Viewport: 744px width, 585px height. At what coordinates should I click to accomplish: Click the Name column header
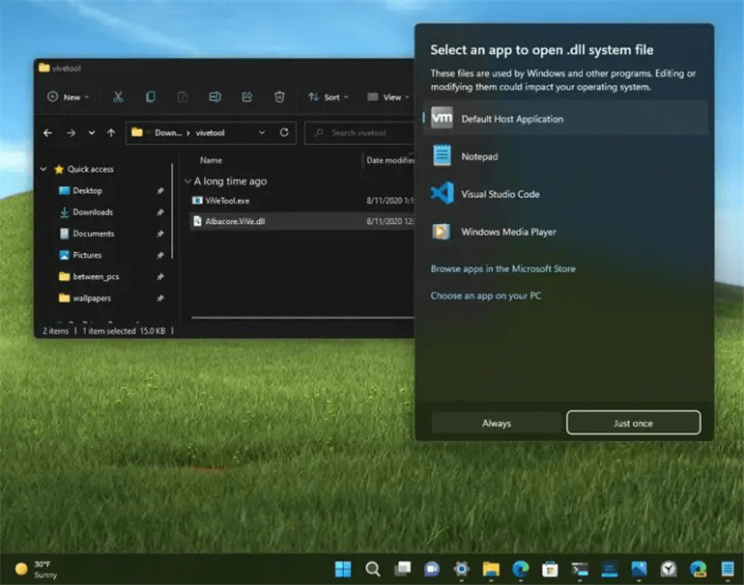(212, 160)
